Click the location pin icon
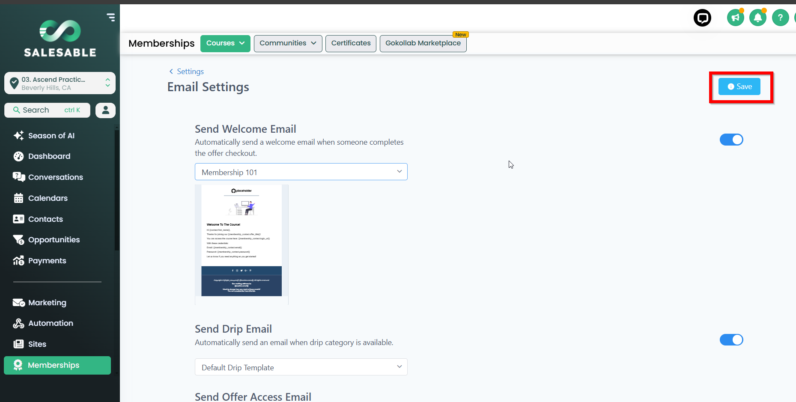 pos(14,83)
